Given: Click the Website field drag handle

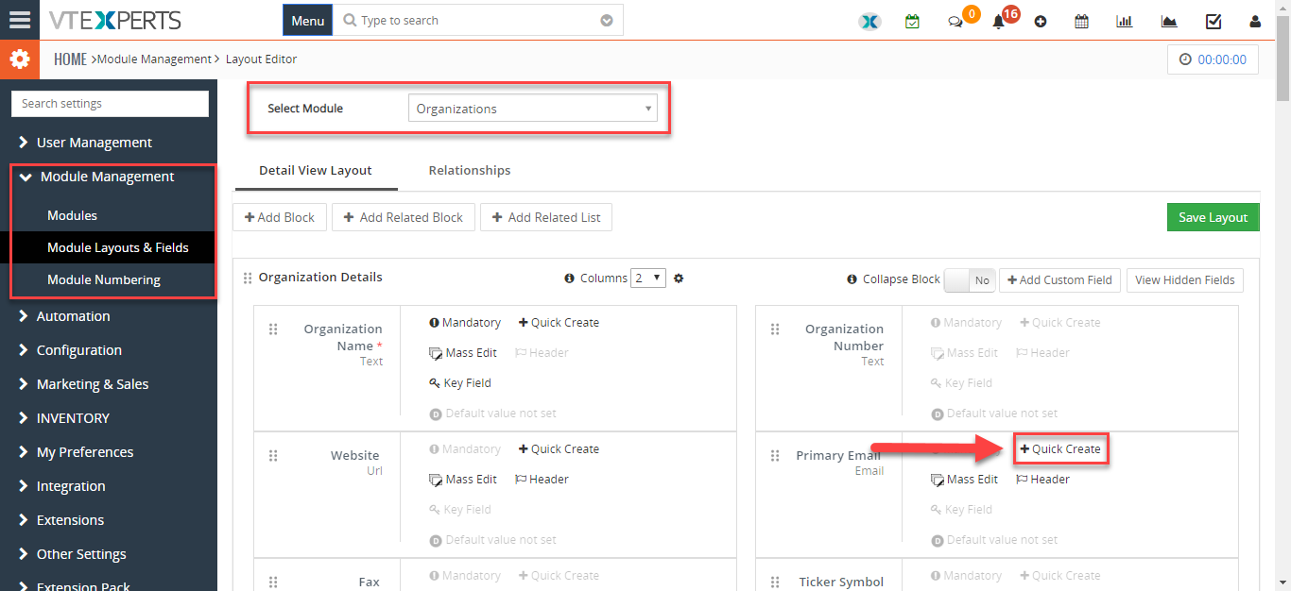Looking at the screenshot, I should pos(272,455).
